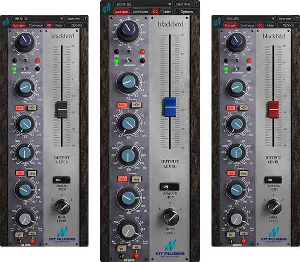Toggle upper hi-q button in the left plugin
This screenshot has height=262, width=300.
20,108
